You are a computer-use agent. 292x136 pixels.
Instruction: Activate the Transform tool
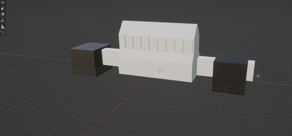pos(3,14)
